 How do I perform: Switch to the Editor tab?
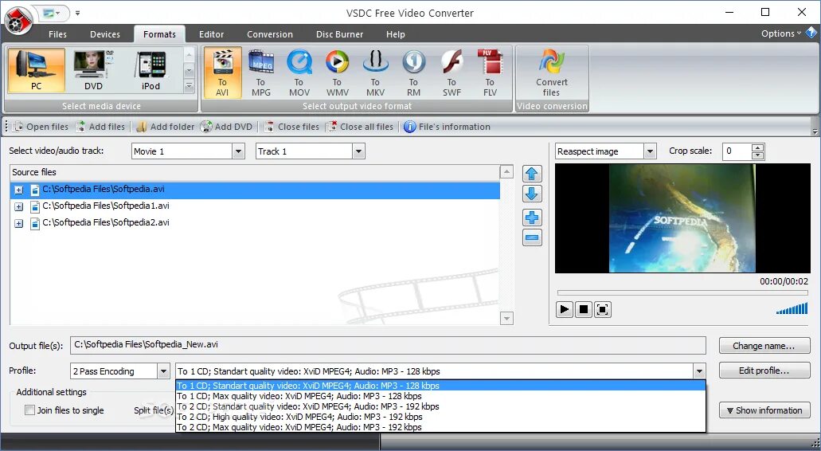click(211, 34)
